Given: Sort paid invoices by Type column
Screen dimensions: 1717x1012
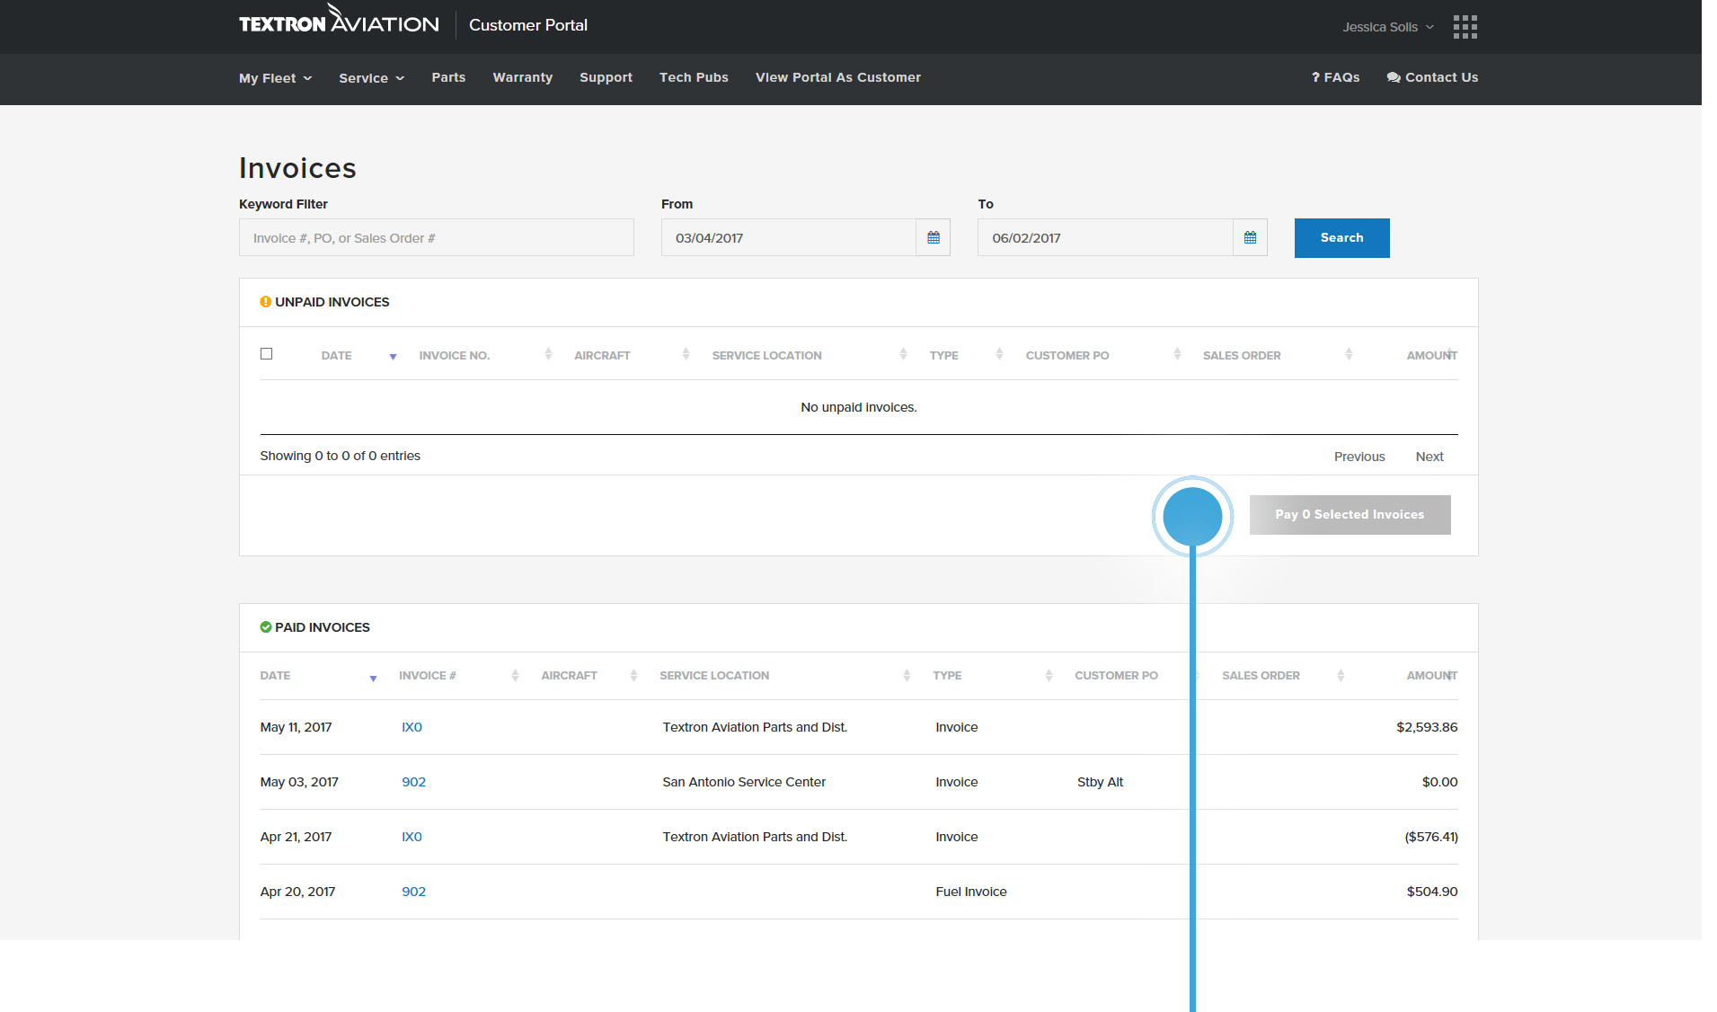Looking at the screenshot, I should tap(947, 676).
